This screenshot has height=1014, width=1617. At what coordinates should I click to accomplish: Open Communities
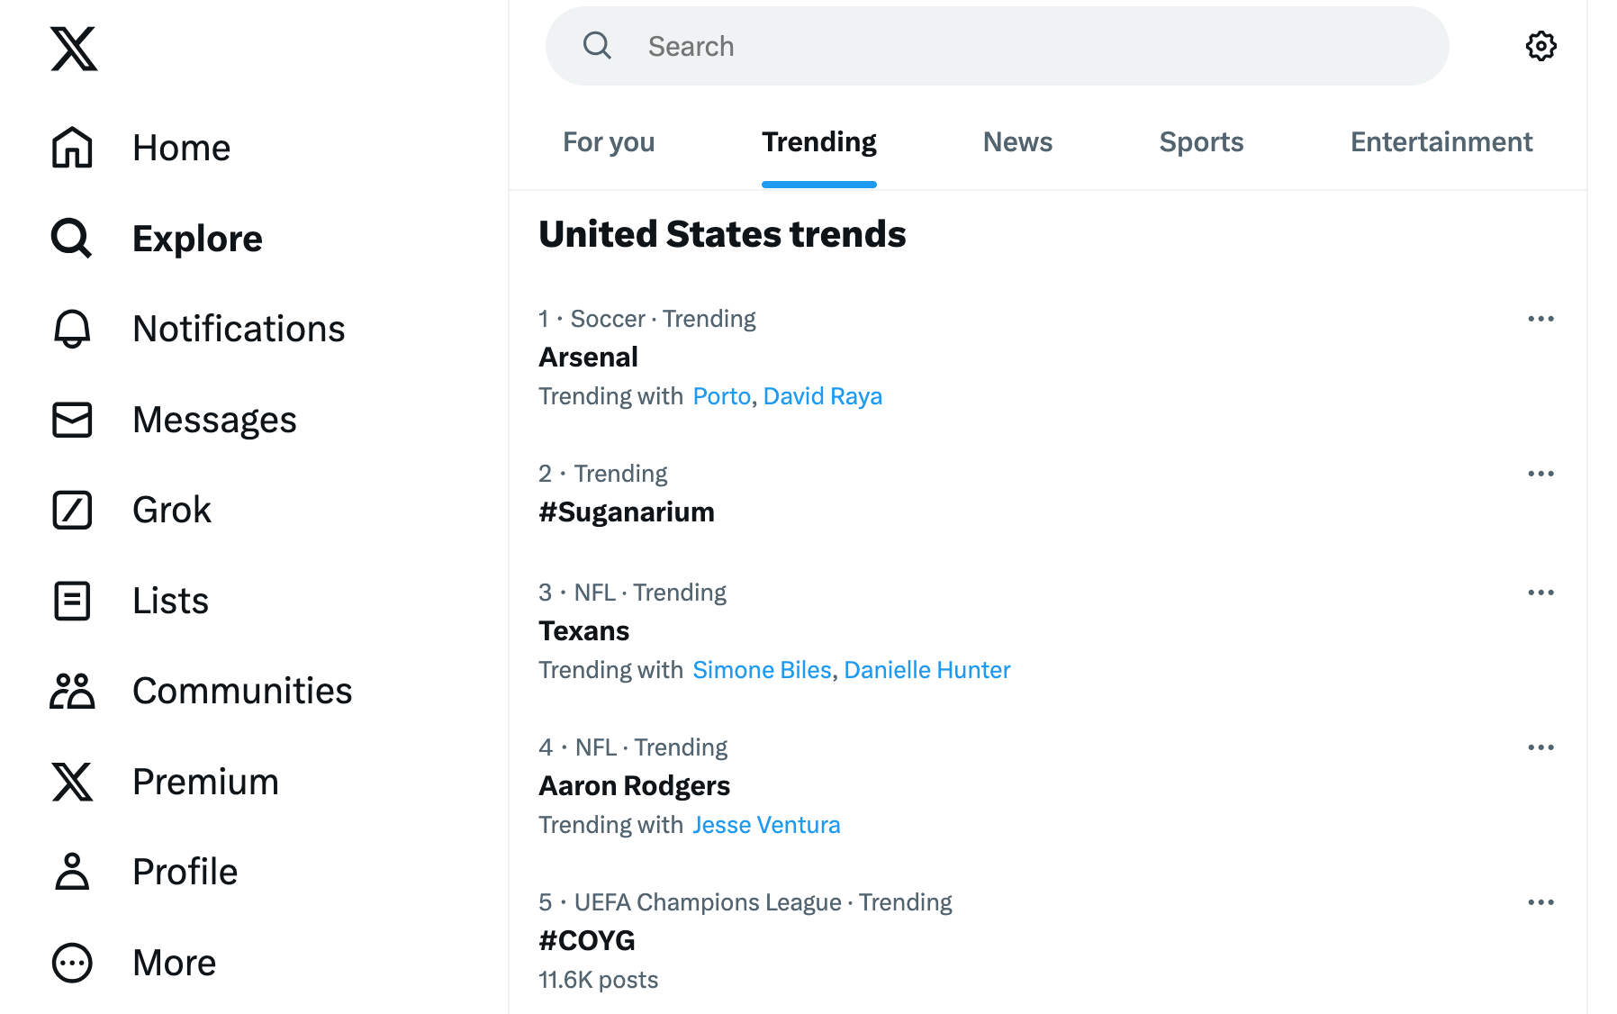pos(241,691)
